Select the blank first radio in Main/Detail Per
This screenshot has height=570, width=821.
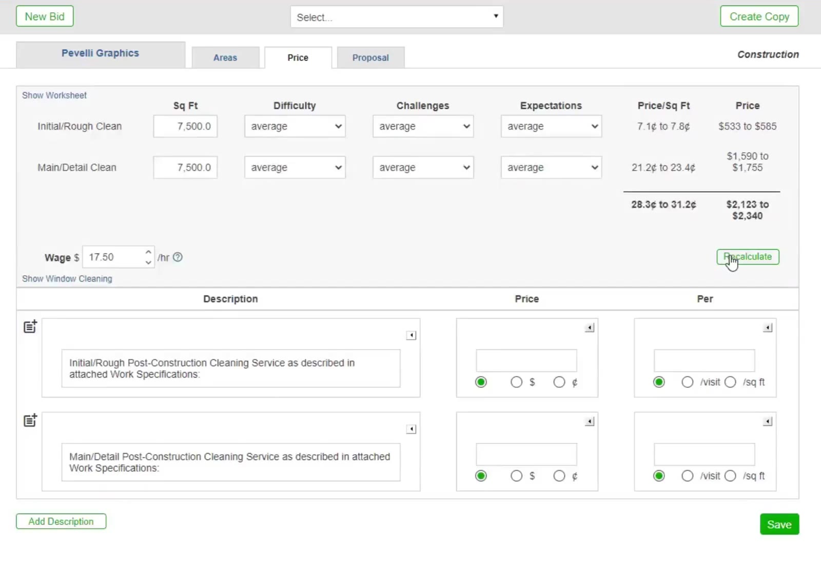click(x=659, y=476)
